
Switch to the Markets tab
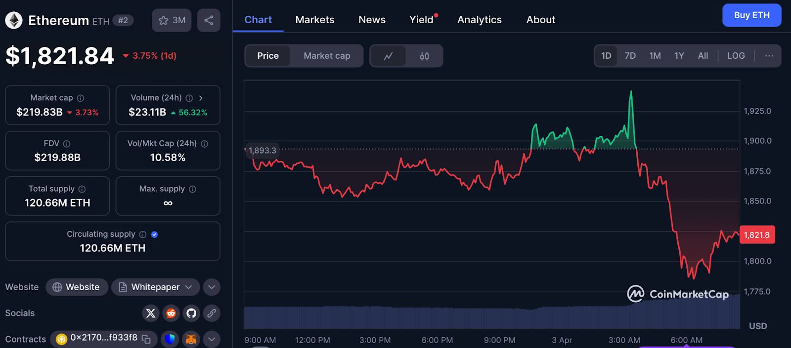pos(315,20)
